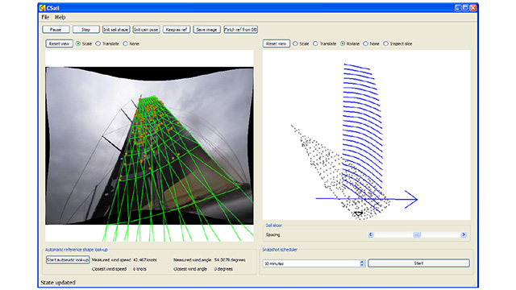Click the CSail app icon in title bar

pyautogui.click(x=43, y=8)
